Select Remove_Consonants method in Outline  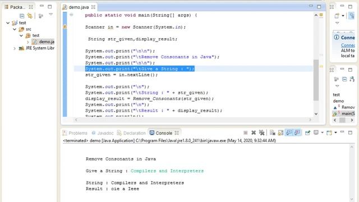(x=344, y=107)
